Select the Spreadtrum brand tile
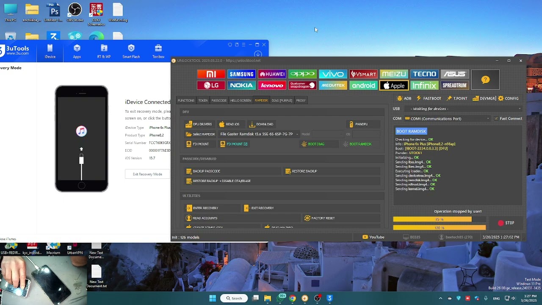Screen dimensions: 542x305 tap(455, 85)
